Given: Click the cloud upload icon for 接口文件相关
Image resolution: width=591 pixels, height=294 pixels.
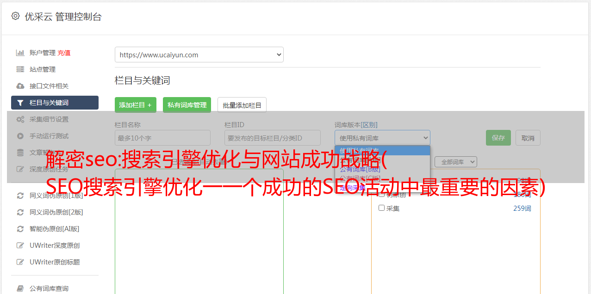Looking at the screenshot, I should [x=20, y=86].
